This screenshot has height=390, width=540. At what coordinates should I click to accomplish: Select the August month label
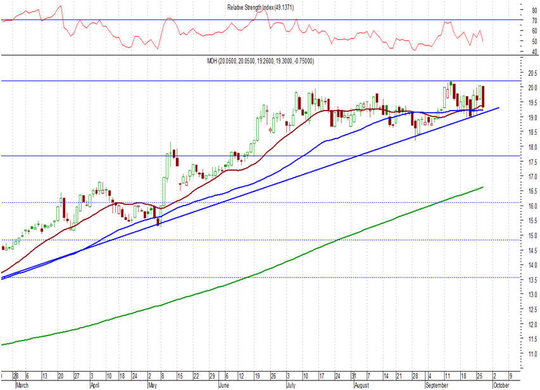click(x=361, y=385)
